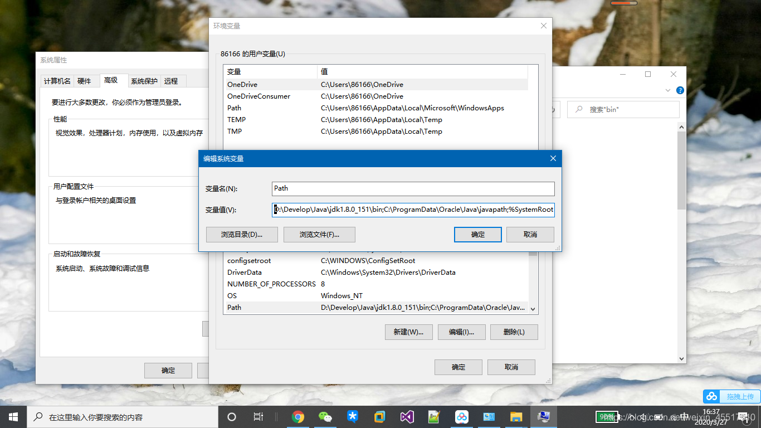Open WeChat from the taskbar

coord(325,417)
